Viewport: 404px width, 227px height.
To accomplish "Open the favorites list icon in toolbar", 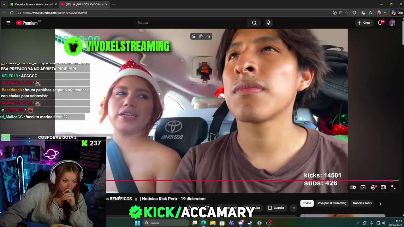I will 371,13.
